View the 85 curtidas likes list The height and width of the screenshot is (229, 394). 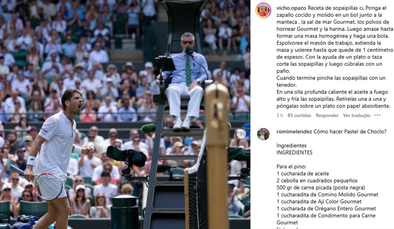[x=299, y=115]
